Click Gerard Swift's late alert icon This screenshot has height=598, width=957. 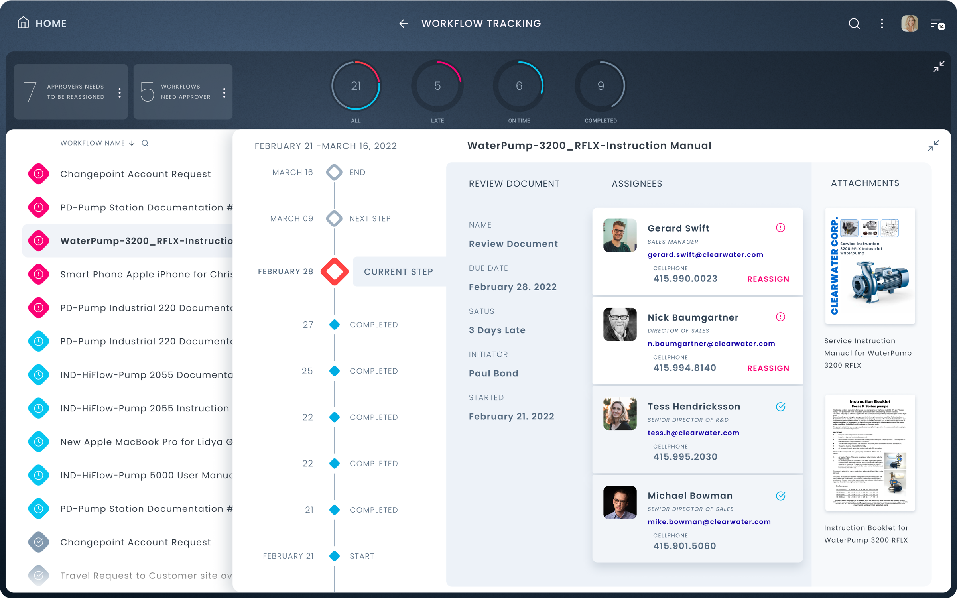780,228
